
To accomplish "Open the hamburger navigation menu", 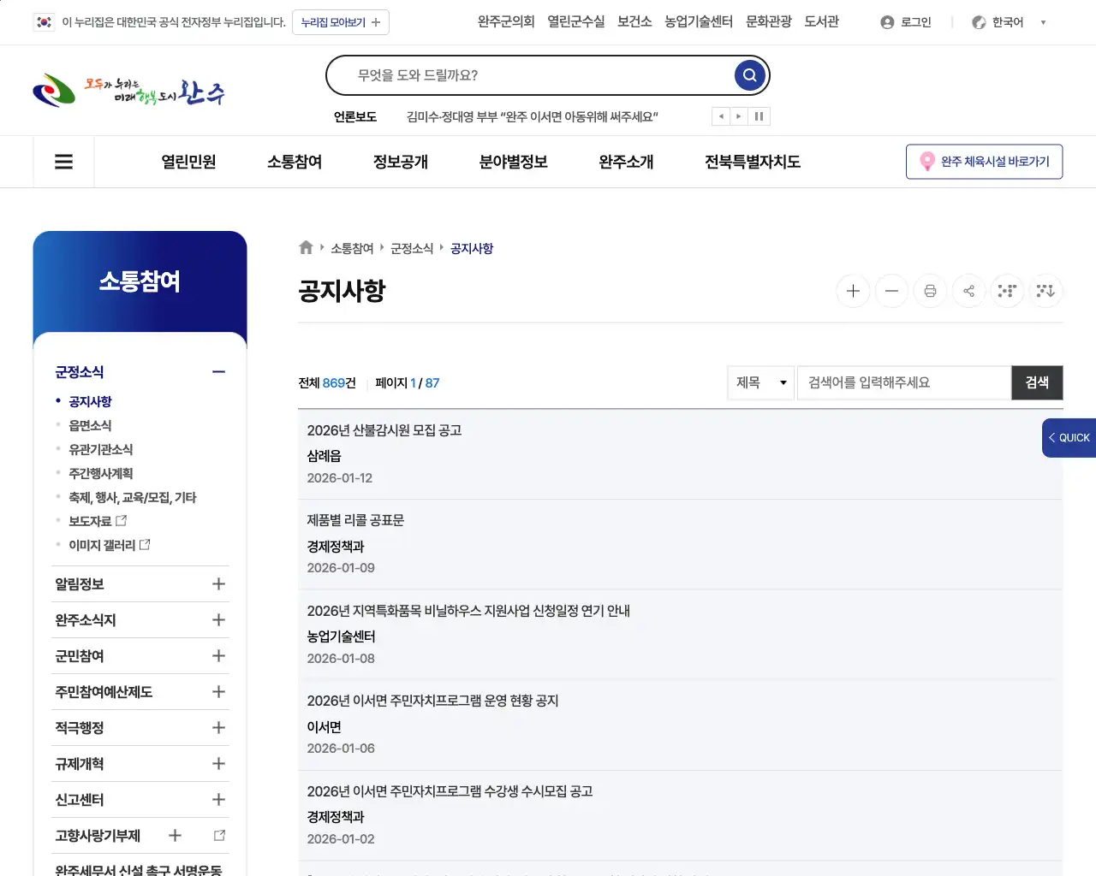I will (x=63, y=162).
